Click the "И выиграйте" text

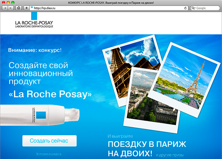(x=120, y=136)
